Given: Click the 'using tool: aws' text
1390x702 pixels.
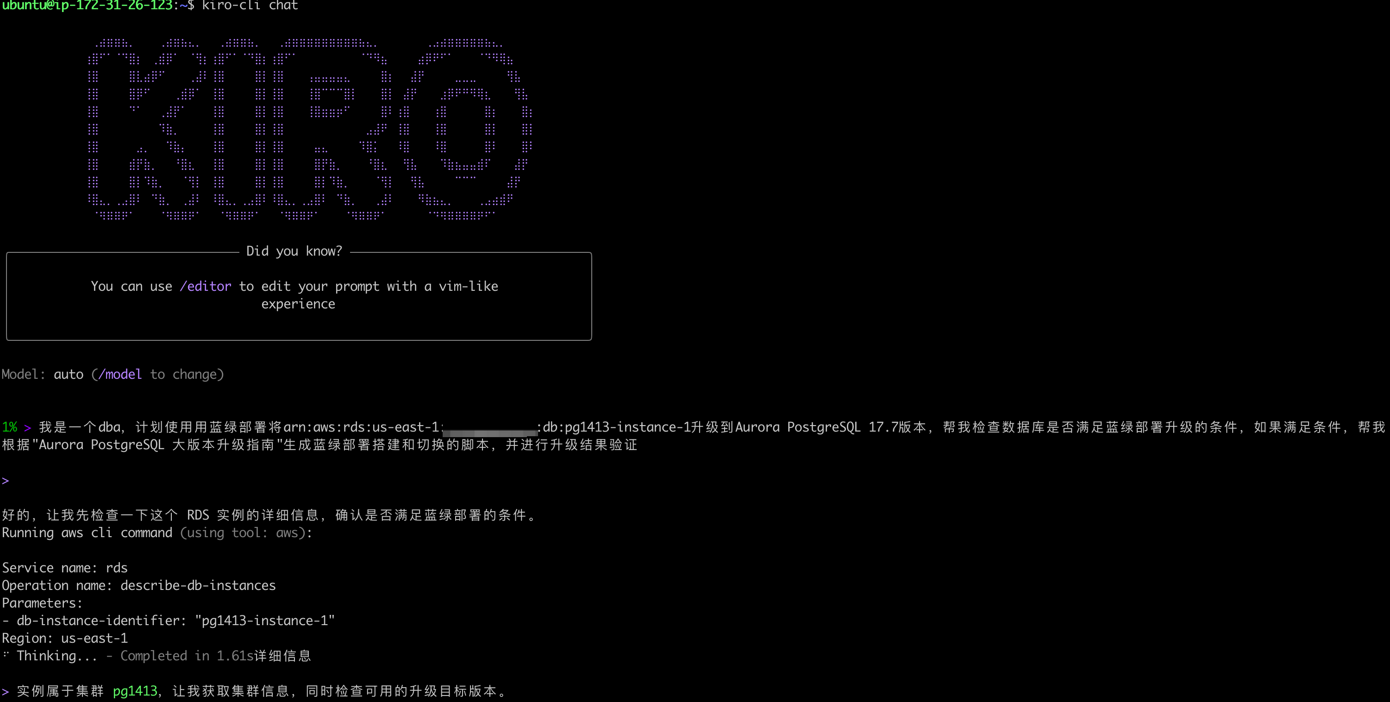Looking at the screenshot, I should pyautogui.click(x=243, y=533).
